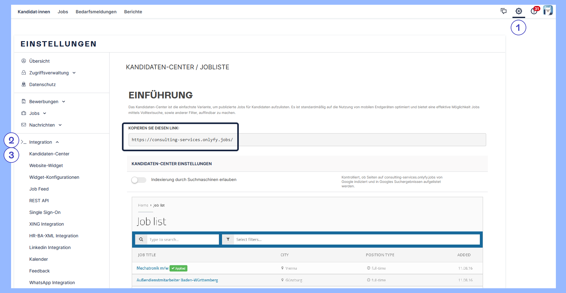The width and height of the screenshot is (566, 293).
Task: Click the search magnifier icon in Job list
Action: click(x=141, y=240)
